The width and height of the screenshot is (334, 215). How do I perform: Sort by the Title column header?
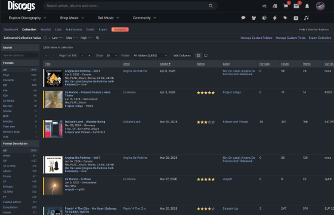[48, 64]
